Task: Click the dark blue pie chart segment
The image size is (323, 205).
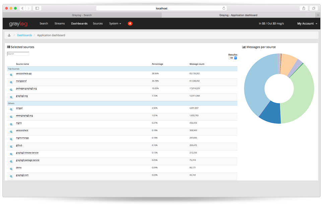Action: (x=271, y=113)
